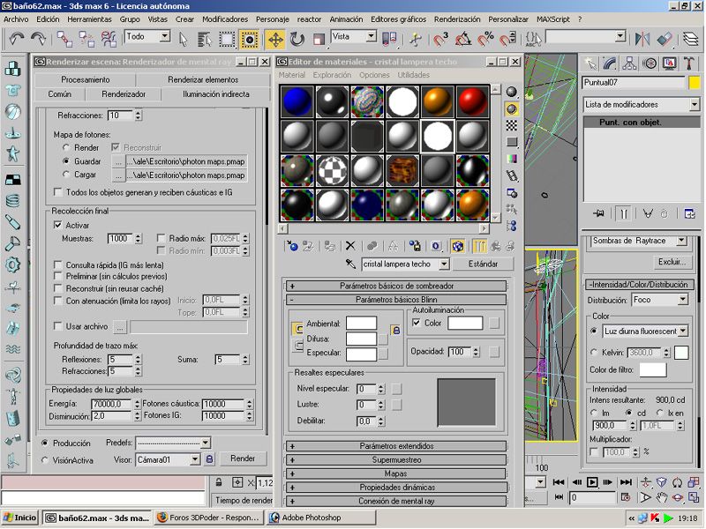Expand the Mapas rollout
Image resolution: width=706 pixels, height=529 pixels.
click(396, 473)
